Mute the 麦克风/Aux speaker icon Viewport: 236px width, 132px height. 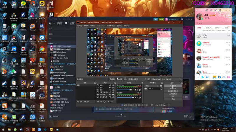point(136,90)
